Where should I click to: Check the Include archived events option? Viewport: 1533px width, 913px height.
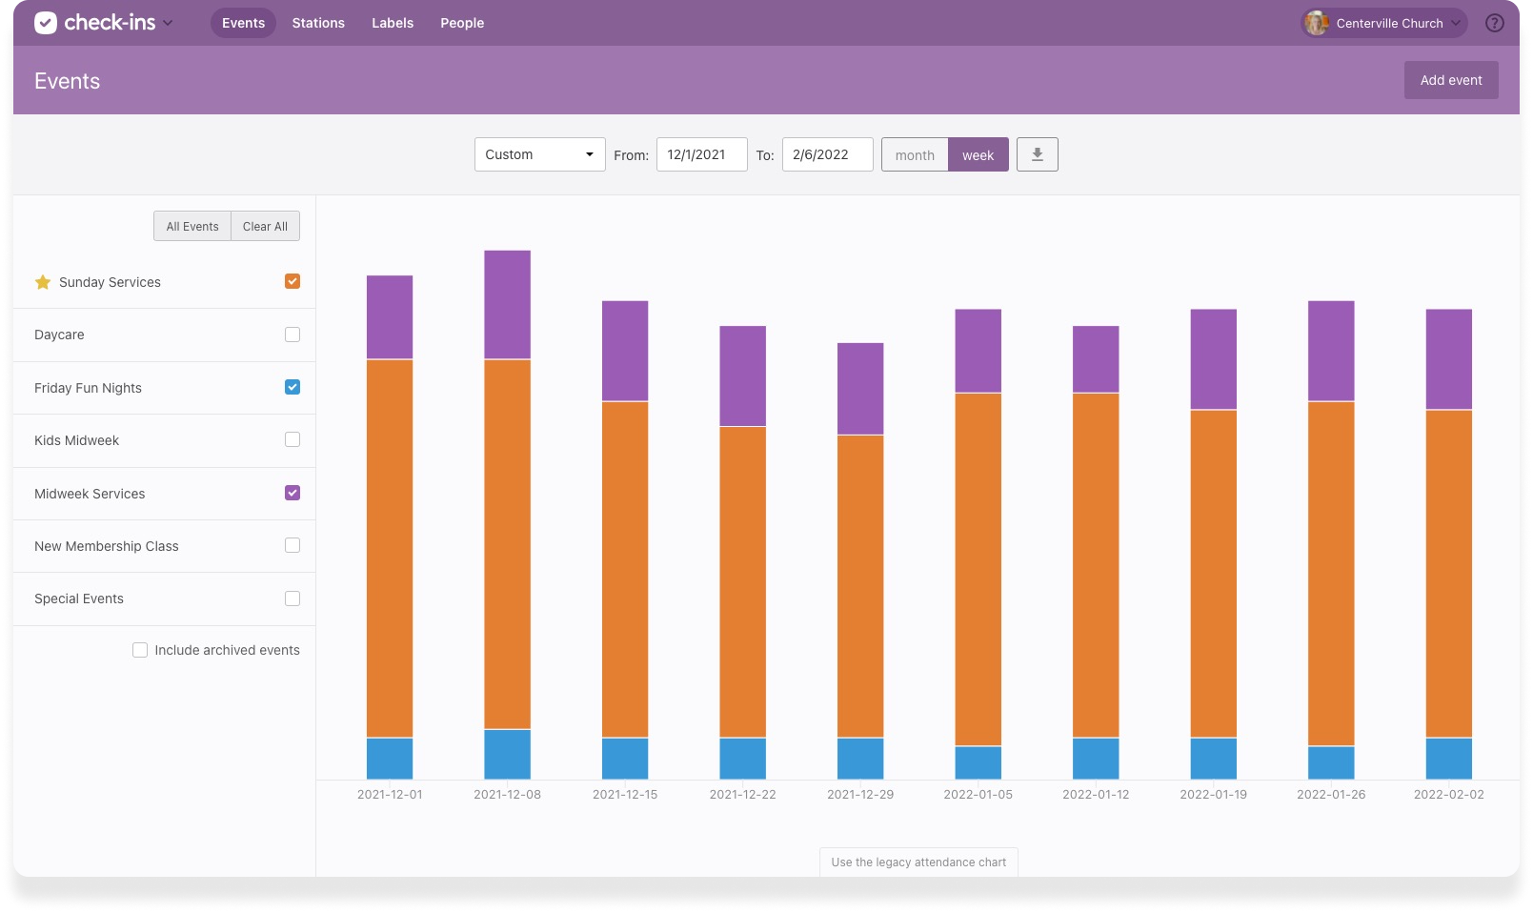point(140,649)
